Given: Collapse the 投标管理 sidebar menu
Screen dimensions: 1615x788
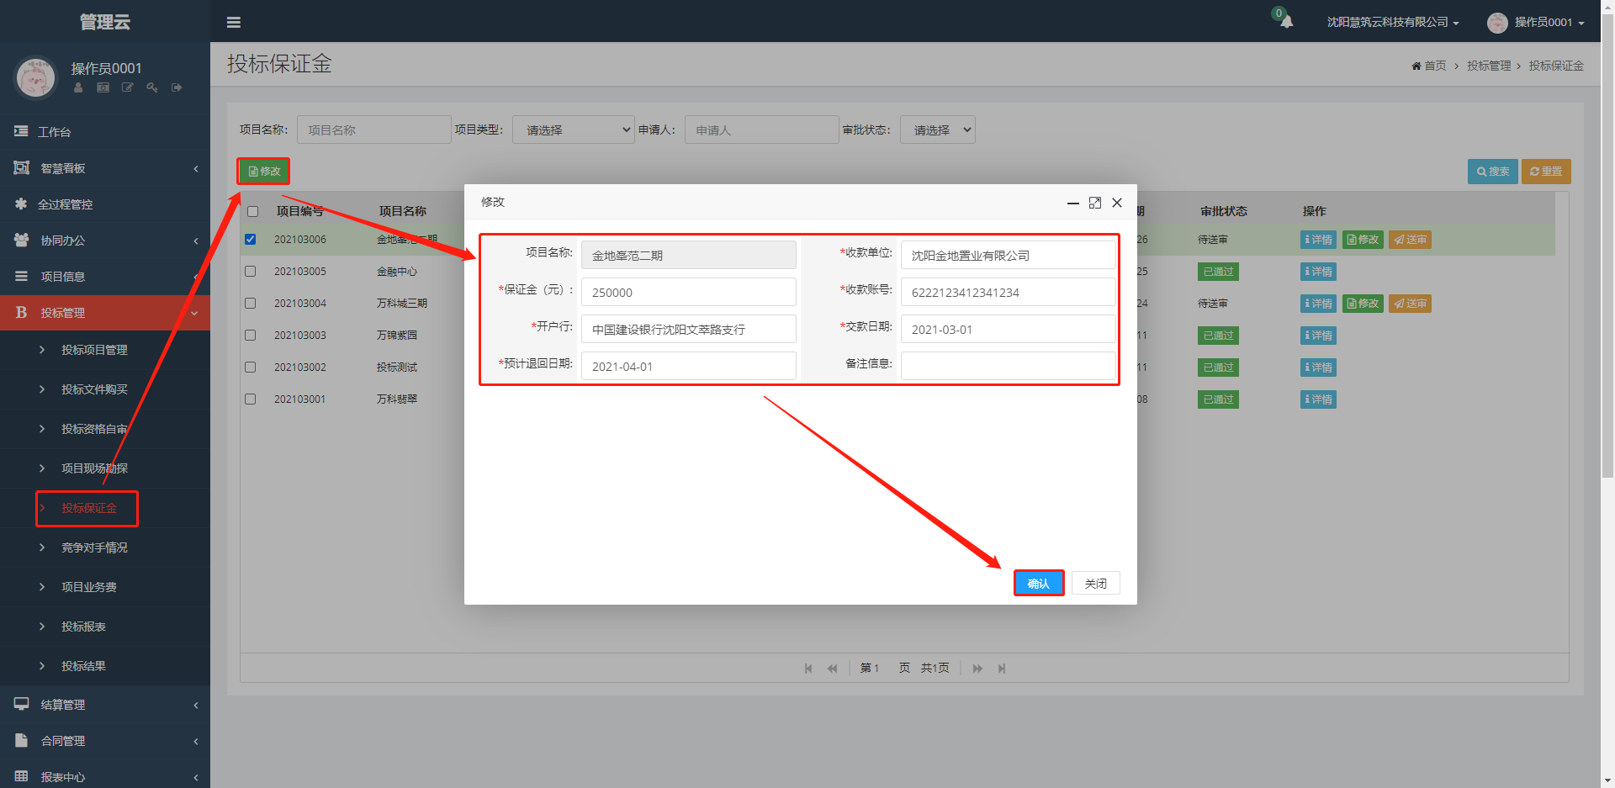Looking at the screenshot, I should tap(105, 313).
